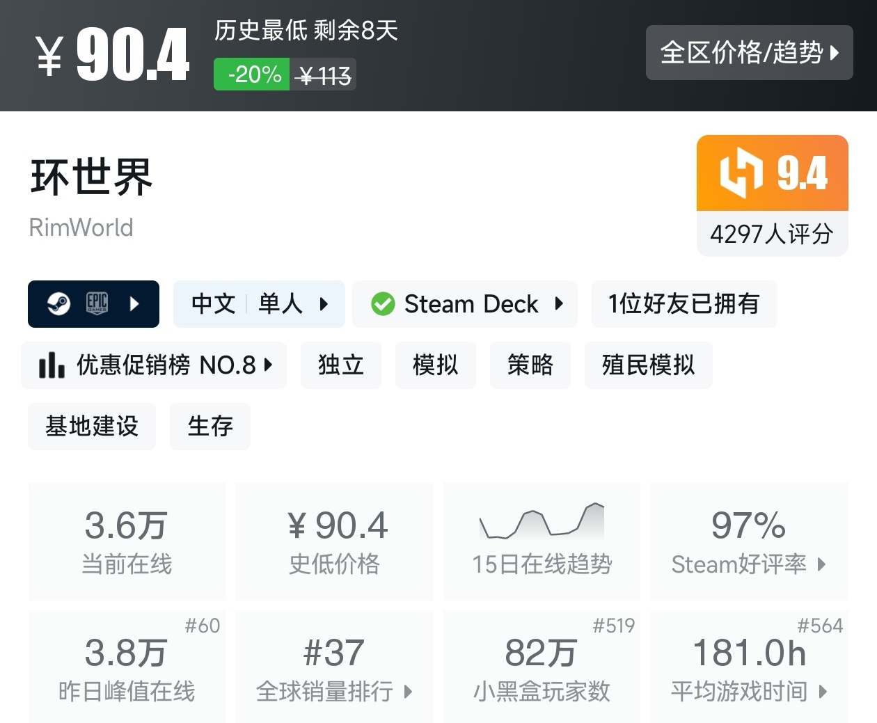The image size is (877, 723).
Task: Expand the 中文 单人 language details
Action: point(259,304)
